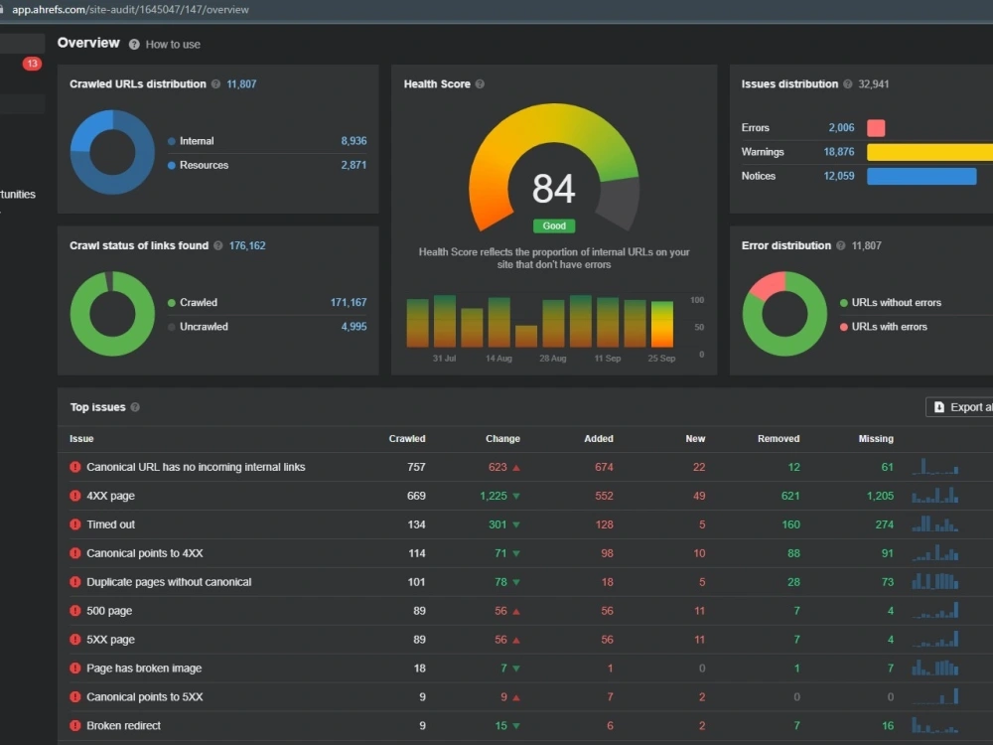This screenshot has width=993, height=745.
Task: Click the 160 removed value in Timed out row
Action: point(791,524)
